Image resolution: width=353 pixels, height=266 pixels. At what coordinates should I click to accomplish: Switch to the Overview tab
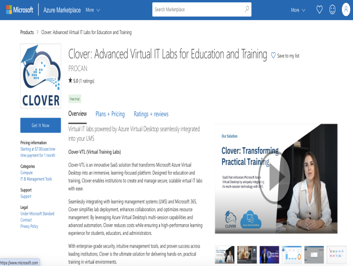coord(78,114)
